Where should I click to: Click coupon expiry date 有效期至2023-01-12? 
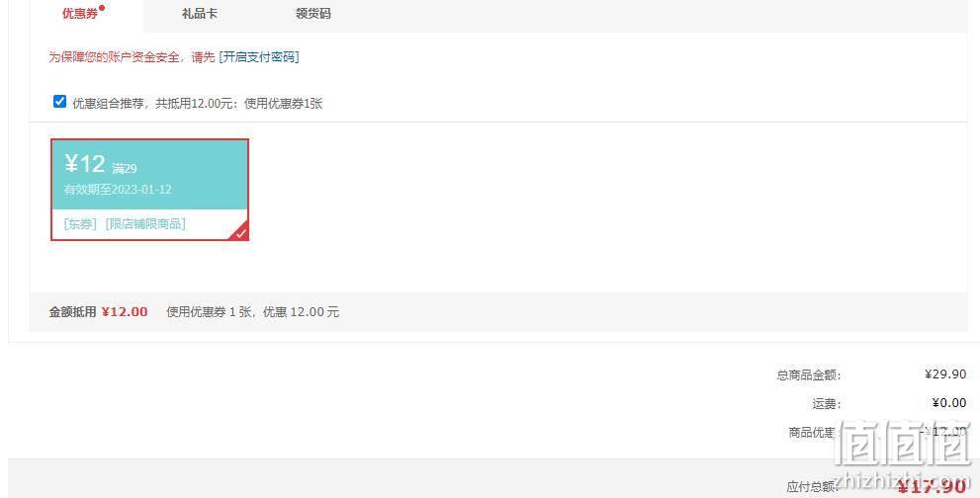coord(118,190)
